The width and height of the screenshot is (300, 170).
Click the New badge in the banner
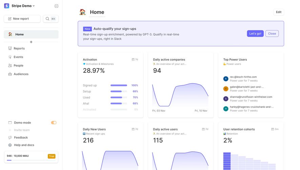(x=87, y=29)
